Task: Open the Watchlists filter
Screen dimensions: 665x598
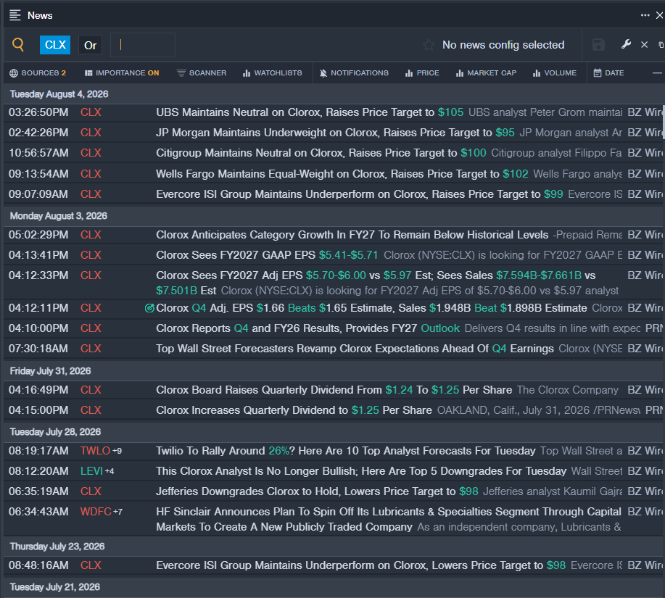Action: coord(272,73)
